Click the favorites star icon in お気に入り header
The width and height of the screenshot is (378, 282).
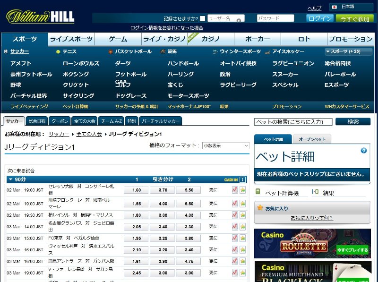coord(260,207)
